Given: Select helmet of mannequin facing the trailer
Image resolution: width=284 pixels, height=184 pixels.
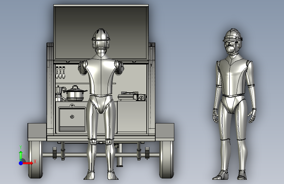Looking at the screenshot, I should point(101,35).
